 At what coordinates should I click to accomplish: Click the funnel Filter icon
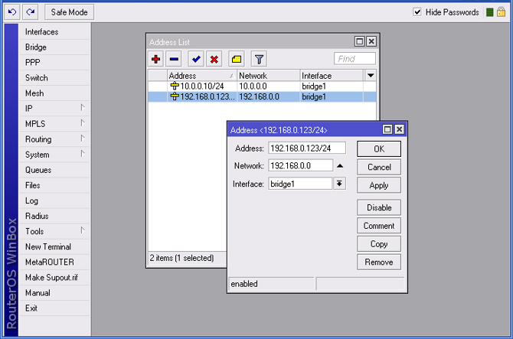pyautogui.click(x=259, y=60)
